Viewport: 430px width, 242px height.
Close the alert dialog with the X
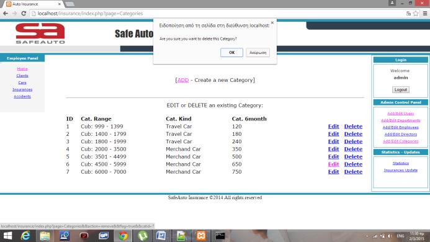click(x=272, y=23)
